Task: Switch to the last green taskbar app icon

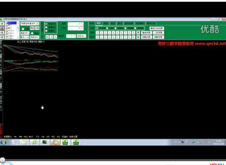Action: (x=76, y=142)
